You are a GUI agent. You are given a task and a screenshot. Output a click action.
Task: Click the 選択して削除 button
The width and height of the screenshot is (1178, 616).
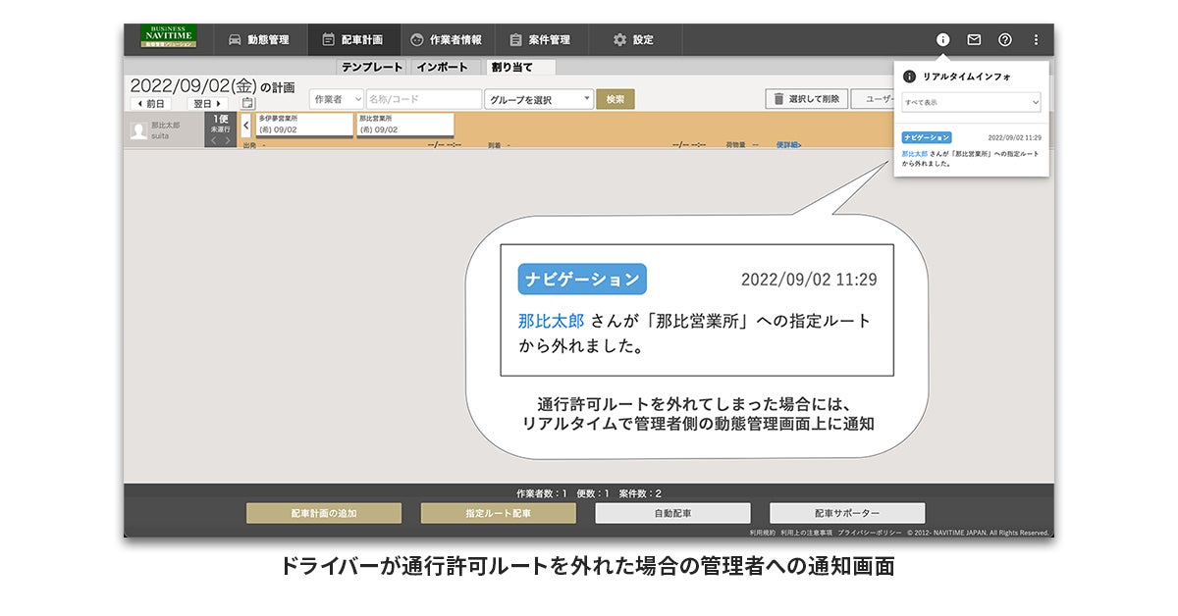805,99
